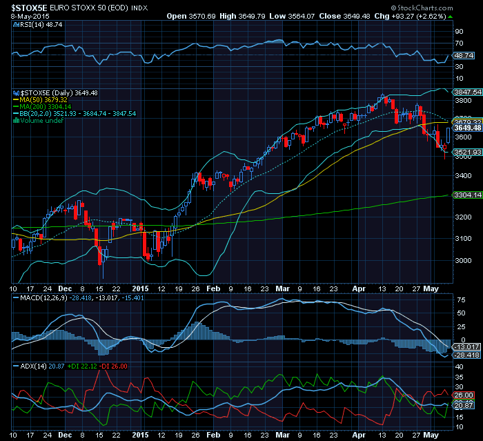Click the 3100 price axis label
The width and height of the screenshot is (483, 441).
463,239
